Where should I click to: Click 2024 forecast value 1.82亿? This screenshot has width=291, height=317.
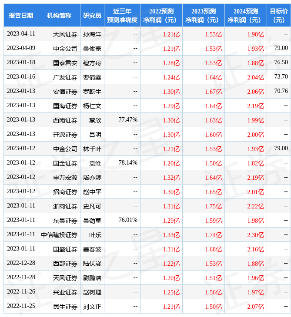pyautogui.click(x=256, y=163)
